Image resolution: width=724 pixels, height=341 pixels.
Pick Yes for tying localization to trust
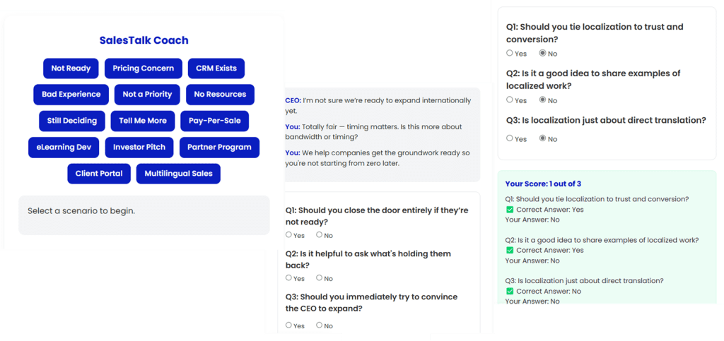coord(510,54)
